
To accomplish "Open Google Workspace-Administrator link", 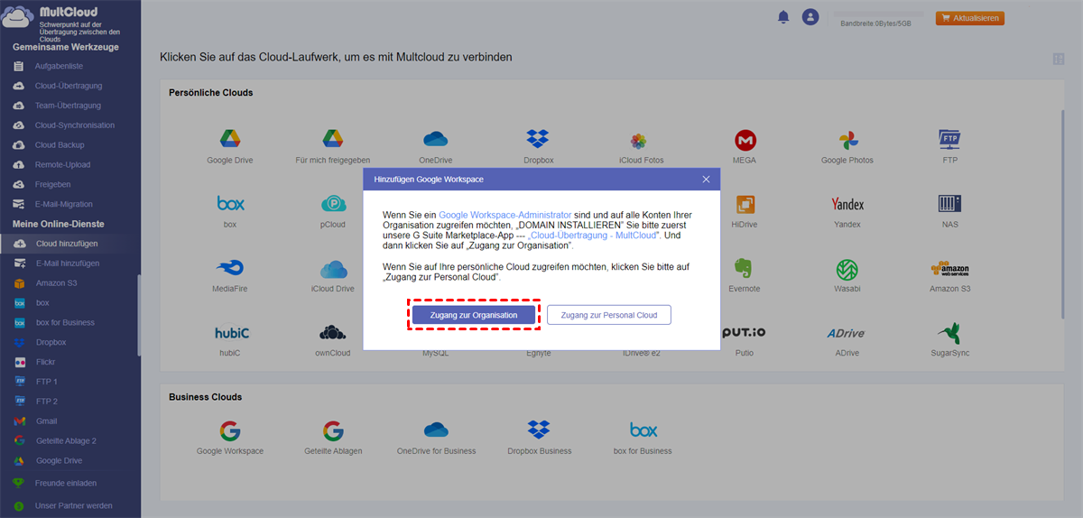I will click(x=504, y=216).
